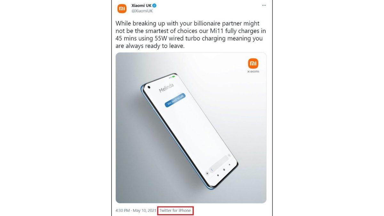Screen dimensions: 384x216
Task: Click the orange Xiaomi logo inside the image
Action: pyautogui.click(x=253, y=63)
